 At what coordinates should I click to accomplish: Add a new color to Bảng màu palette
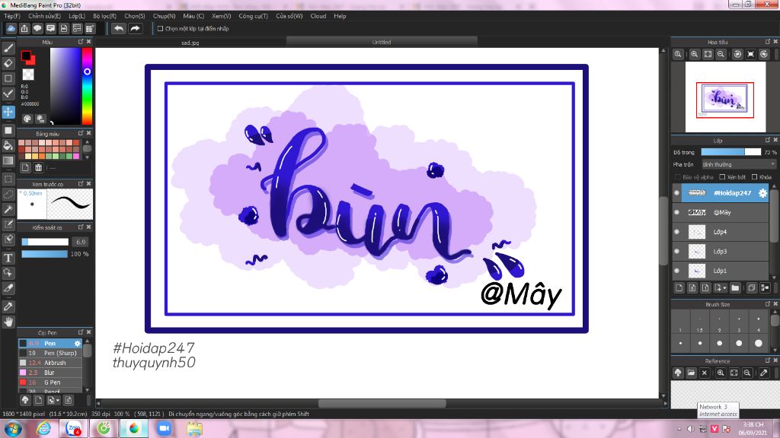coord(25,168)
